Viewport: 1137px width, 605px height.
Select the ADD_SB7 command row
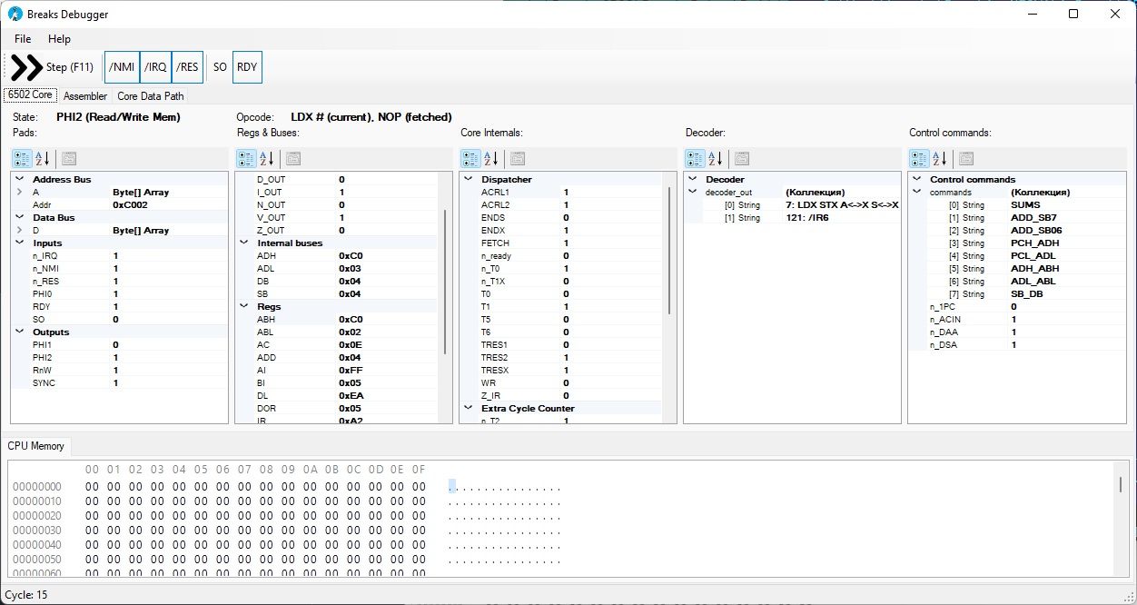tap(1016, 218)
